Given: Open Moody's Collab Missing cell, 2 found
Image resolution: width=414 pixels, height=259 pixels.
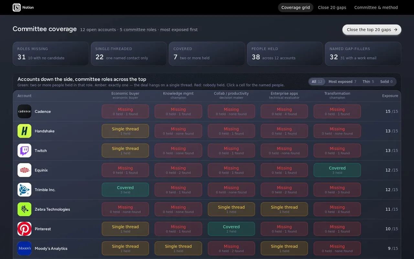Looking at the screenshot, I should [x=231, y=248].
